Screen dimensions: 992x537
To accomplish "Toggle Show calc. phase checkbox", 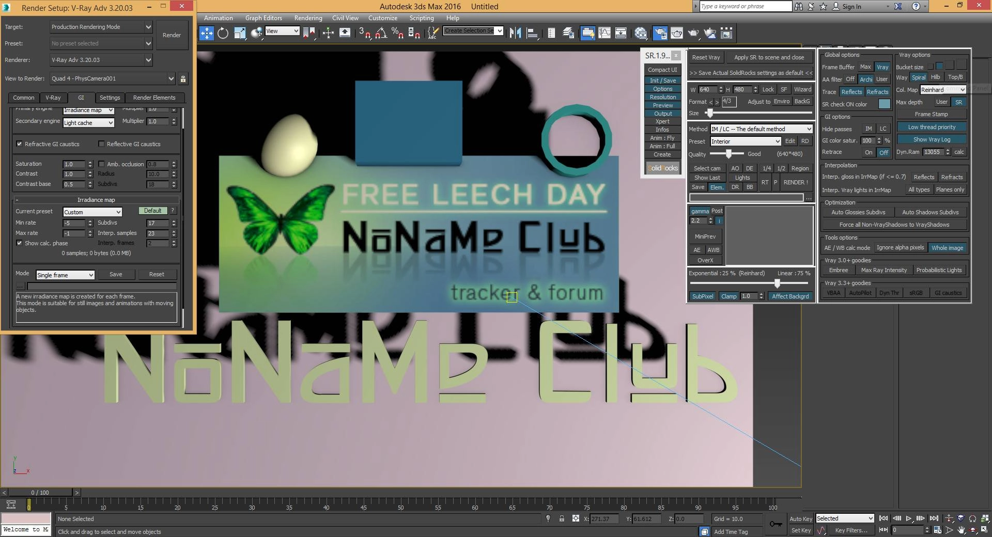I will (19, 243).
